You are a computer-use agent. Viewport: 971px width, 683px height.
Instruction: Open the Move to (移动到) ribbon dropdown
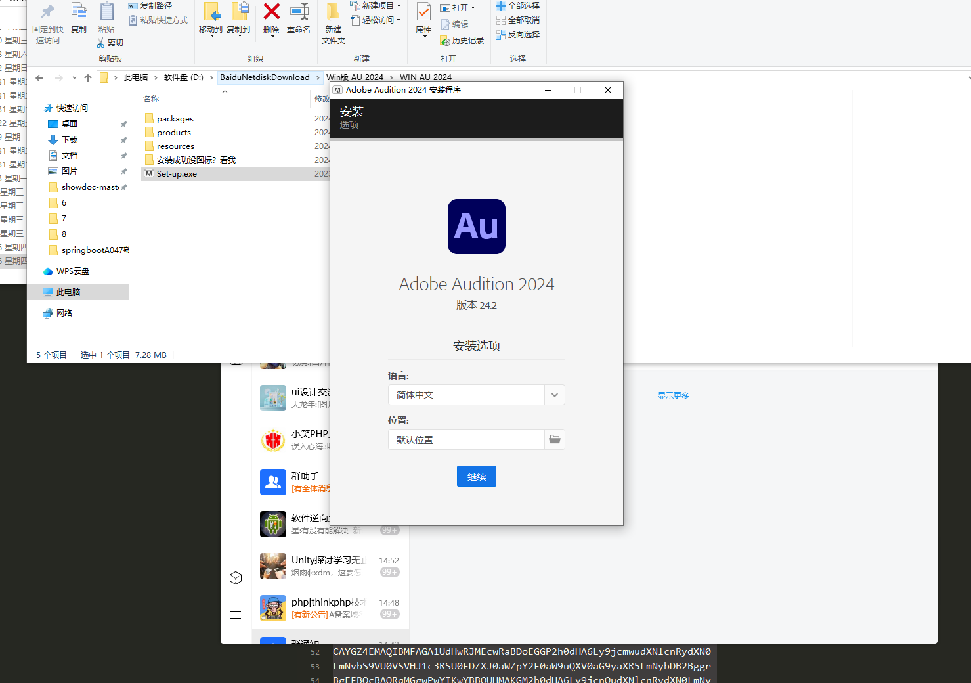coord(211,20)
